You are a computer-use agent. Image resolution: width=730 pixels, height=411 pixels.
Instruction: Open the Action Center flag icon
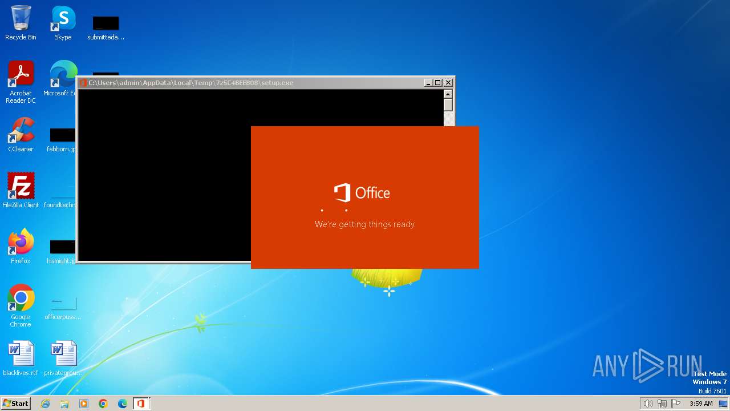point(676,404)
